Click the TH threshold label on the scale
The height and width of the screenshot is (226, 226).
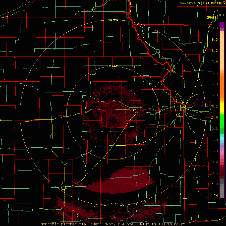pos(216,196)
